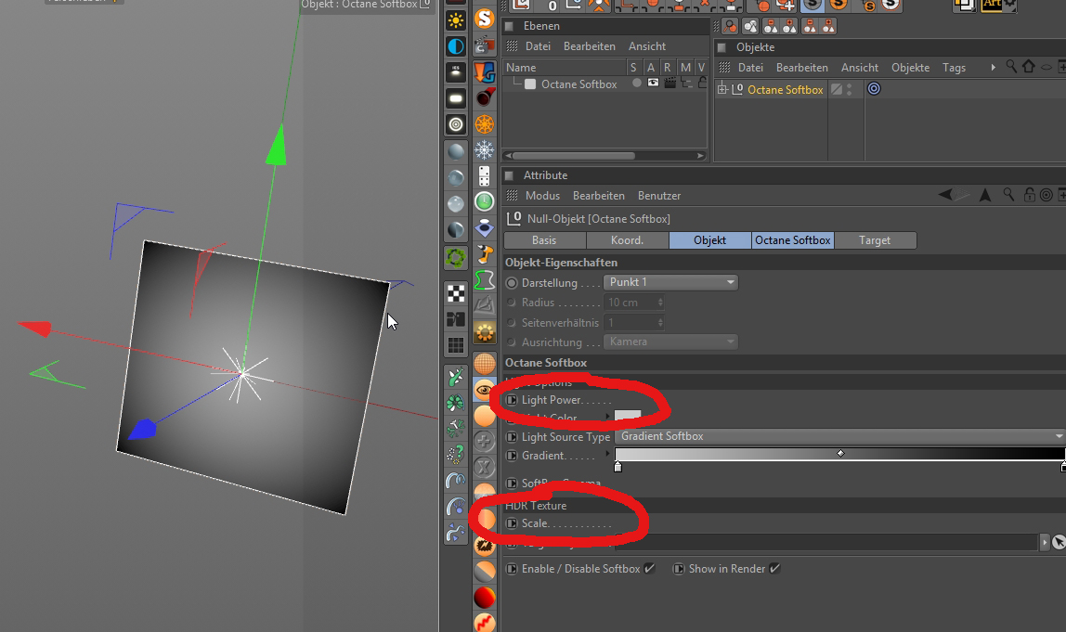Click the up arrow in Attribute panel
This screenshot has width=1066, height=632.
[985, 195]
